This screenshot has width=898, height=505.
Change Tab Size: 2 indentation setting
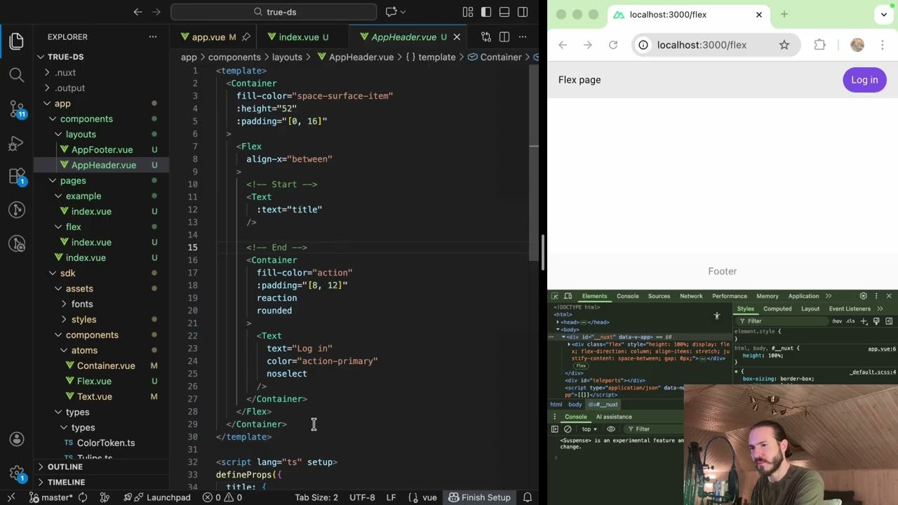[316, 497]
